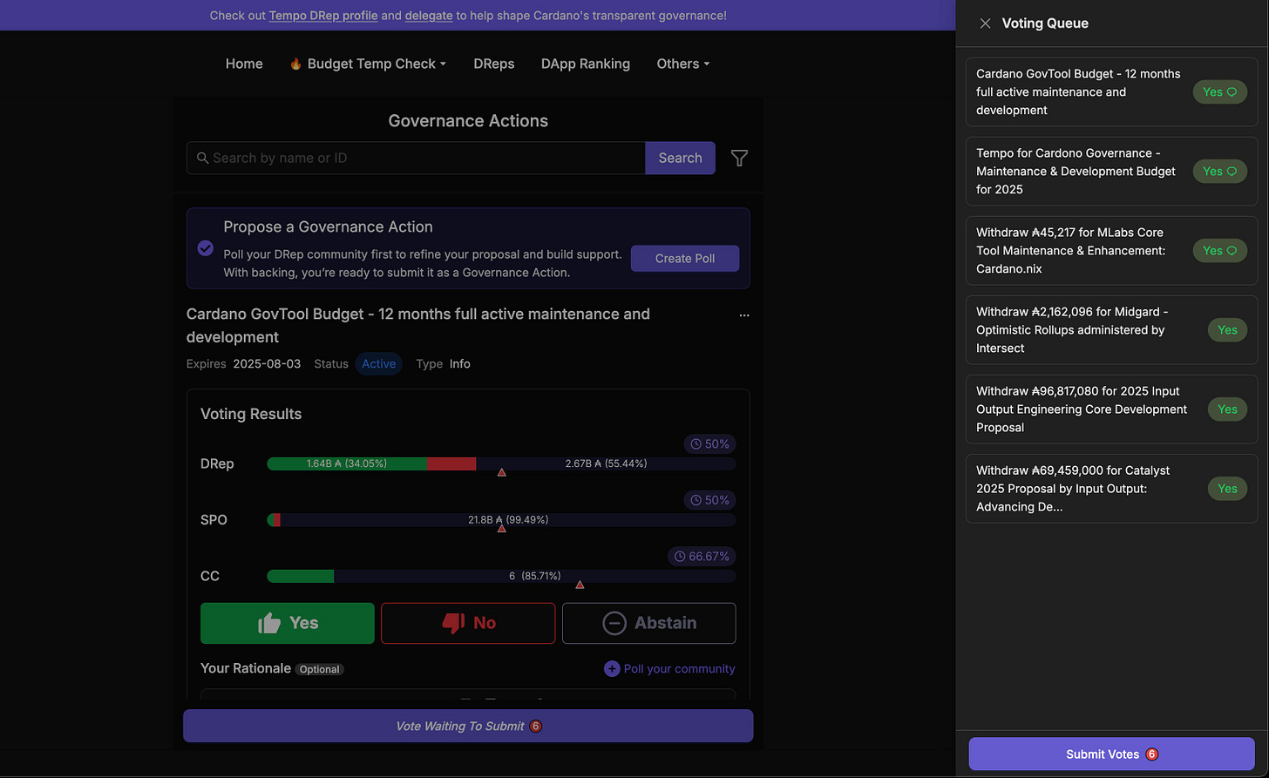The image size is (1269, 778).
Task: Click the checkmark icon in Propose a Governance Action
Action: [206, 248]
